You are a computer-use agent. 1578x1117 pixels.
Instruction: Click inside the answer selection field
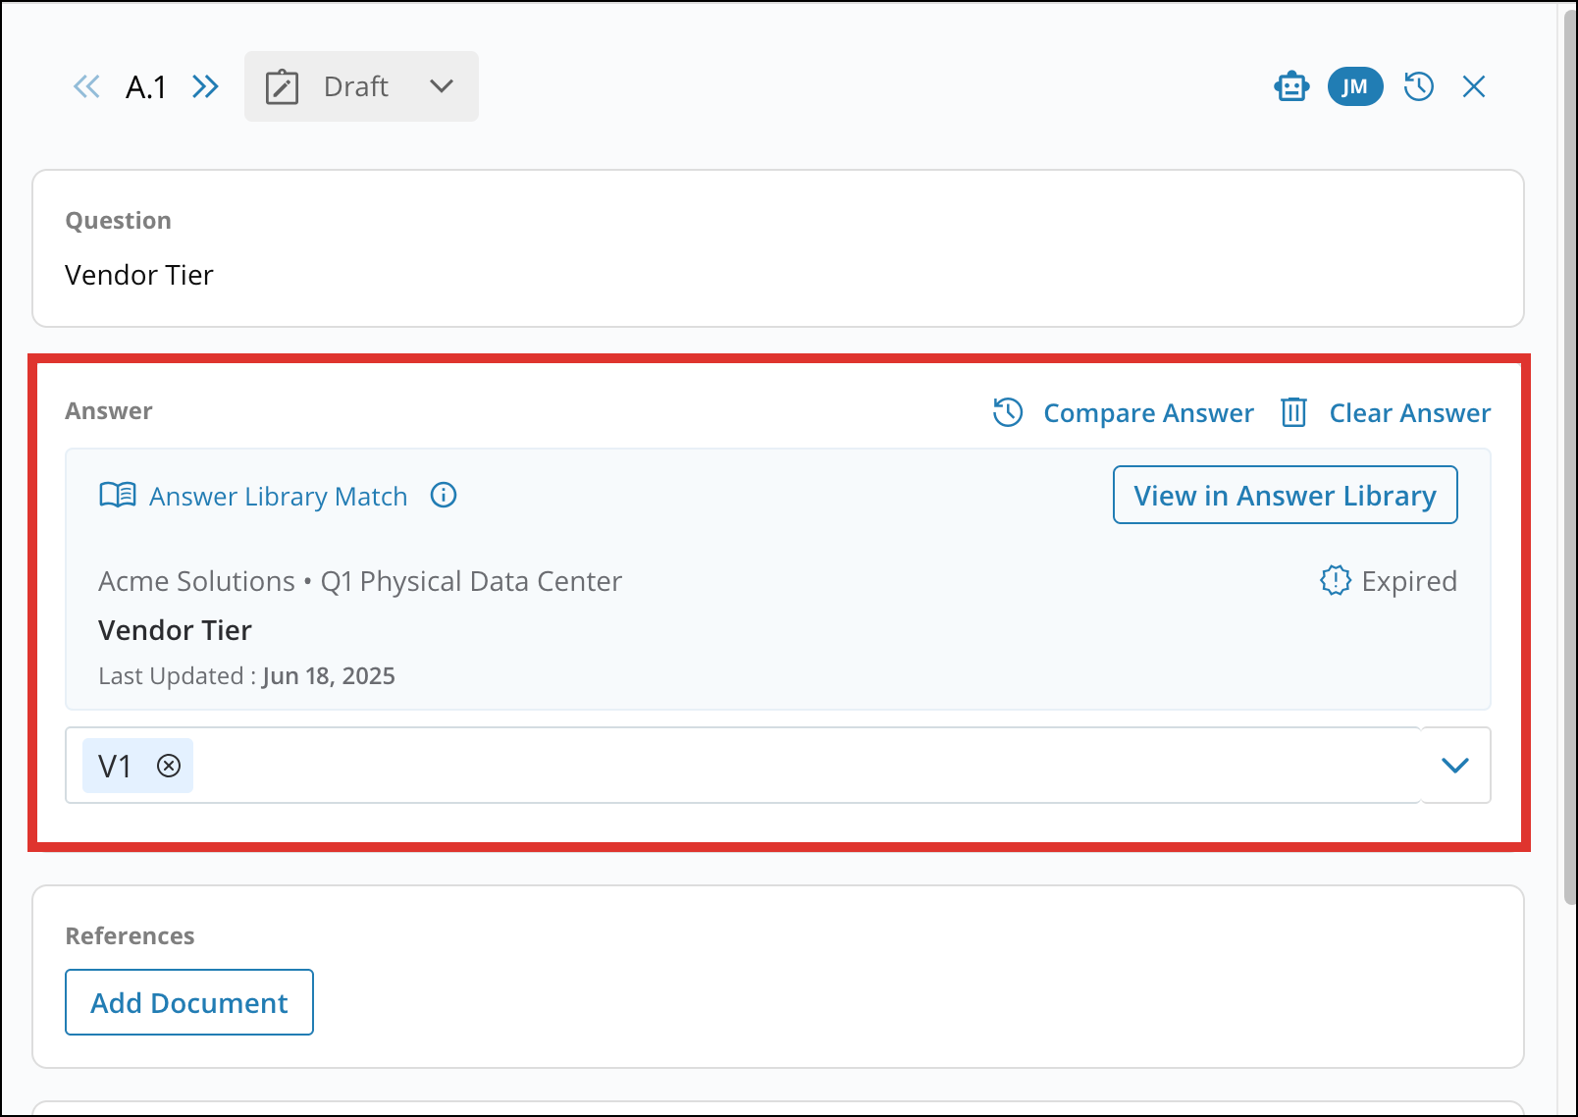click(x=785, y=766)
